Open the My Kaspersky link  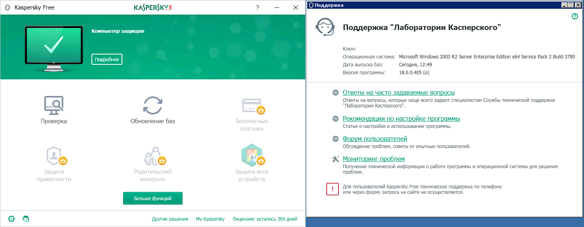[x=210, y=219]
